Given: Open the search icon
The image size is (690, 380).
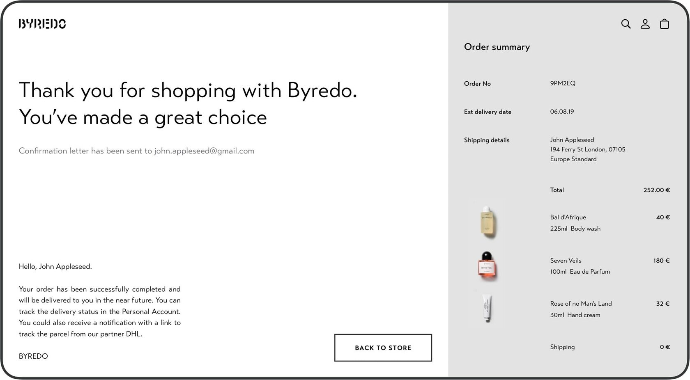Looking at the screenshot, I should [626, 24].
